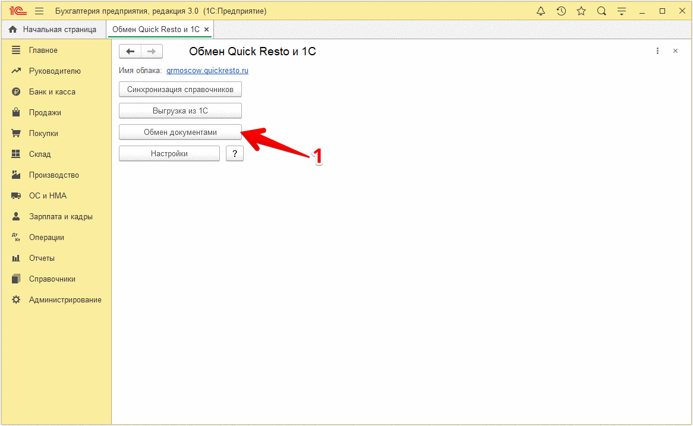Click the Зарплата и кадры person icon
Image resolution: width=693 pixels, height=426 pixels.
click(x=16, y=216)
